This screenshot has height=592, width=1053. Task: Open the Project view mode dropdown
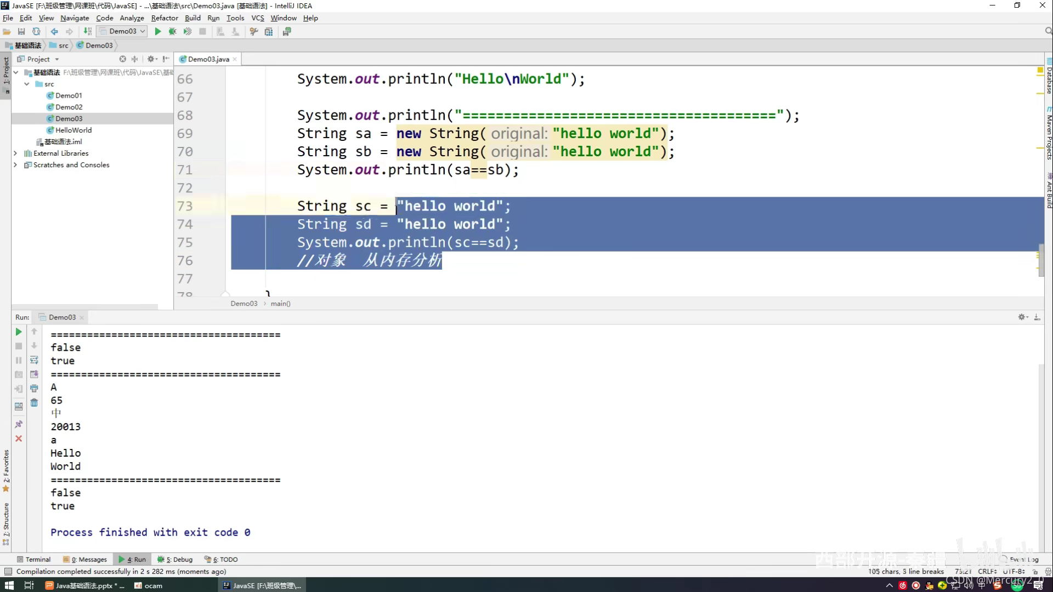click(38, 59)
